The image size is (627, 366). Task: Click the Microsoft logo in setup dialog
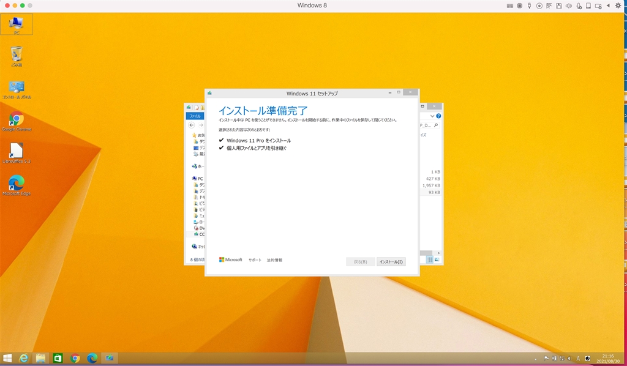point(231,260)
